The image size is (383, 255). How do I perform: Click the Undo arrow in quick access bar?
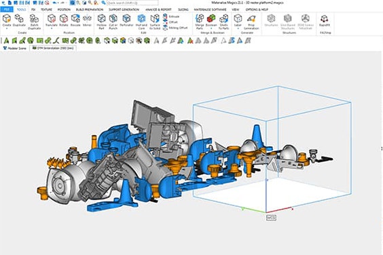pyautogui.click(x=54, y=3)
